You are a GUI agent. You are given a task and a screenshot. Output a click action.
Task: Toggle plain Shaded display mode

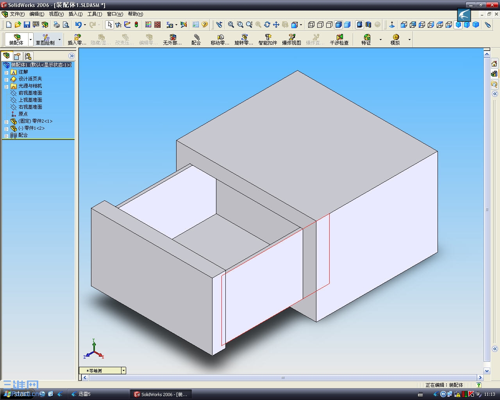coord(347,25)
